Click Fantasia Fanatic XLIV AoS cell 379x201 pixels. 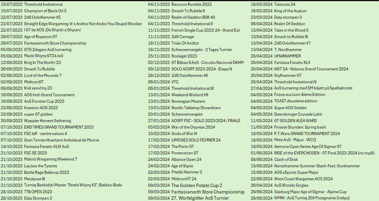[x=46, y=147]
